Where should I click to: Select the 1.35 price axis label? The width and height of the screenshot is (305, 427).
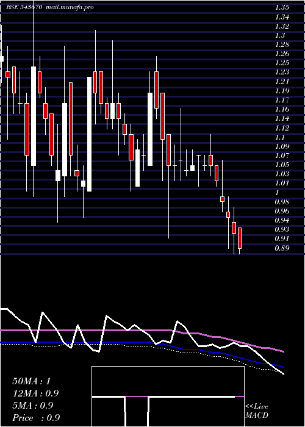[282, 7]
